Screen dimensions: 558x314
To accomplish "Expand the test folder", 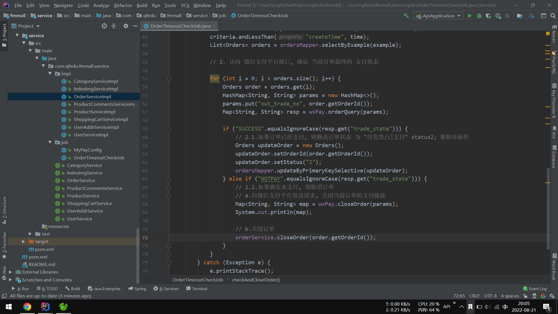I will coord(30,234).
